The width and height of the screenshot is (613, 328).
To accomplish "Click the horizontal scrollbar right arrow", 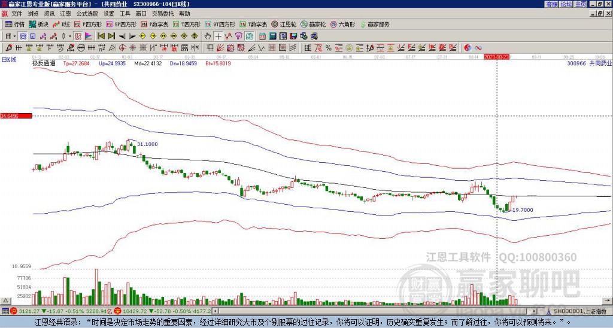I will point(535,311).
